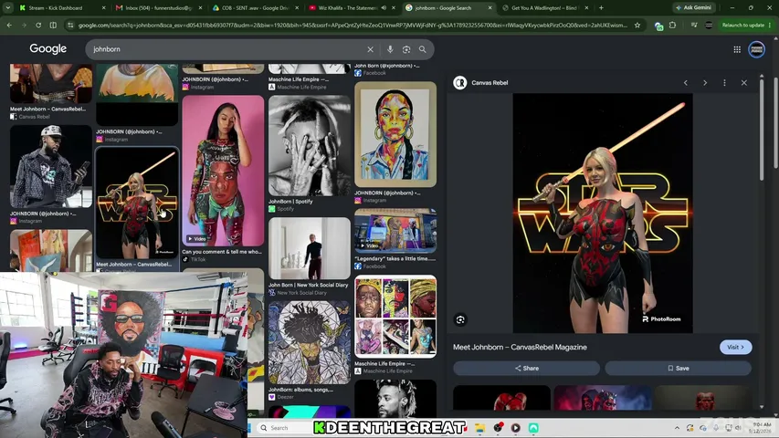Image resolution: width=779 pixels, height=438 pixels.
Task: Select the johnborn - Google Search tab
Action: (x=443, y=8)
